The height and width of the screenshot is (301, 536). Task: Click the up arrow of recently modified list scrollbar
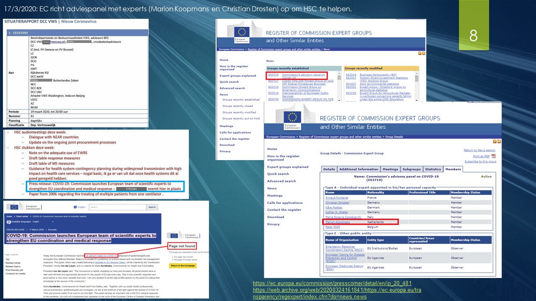(417, 74)
